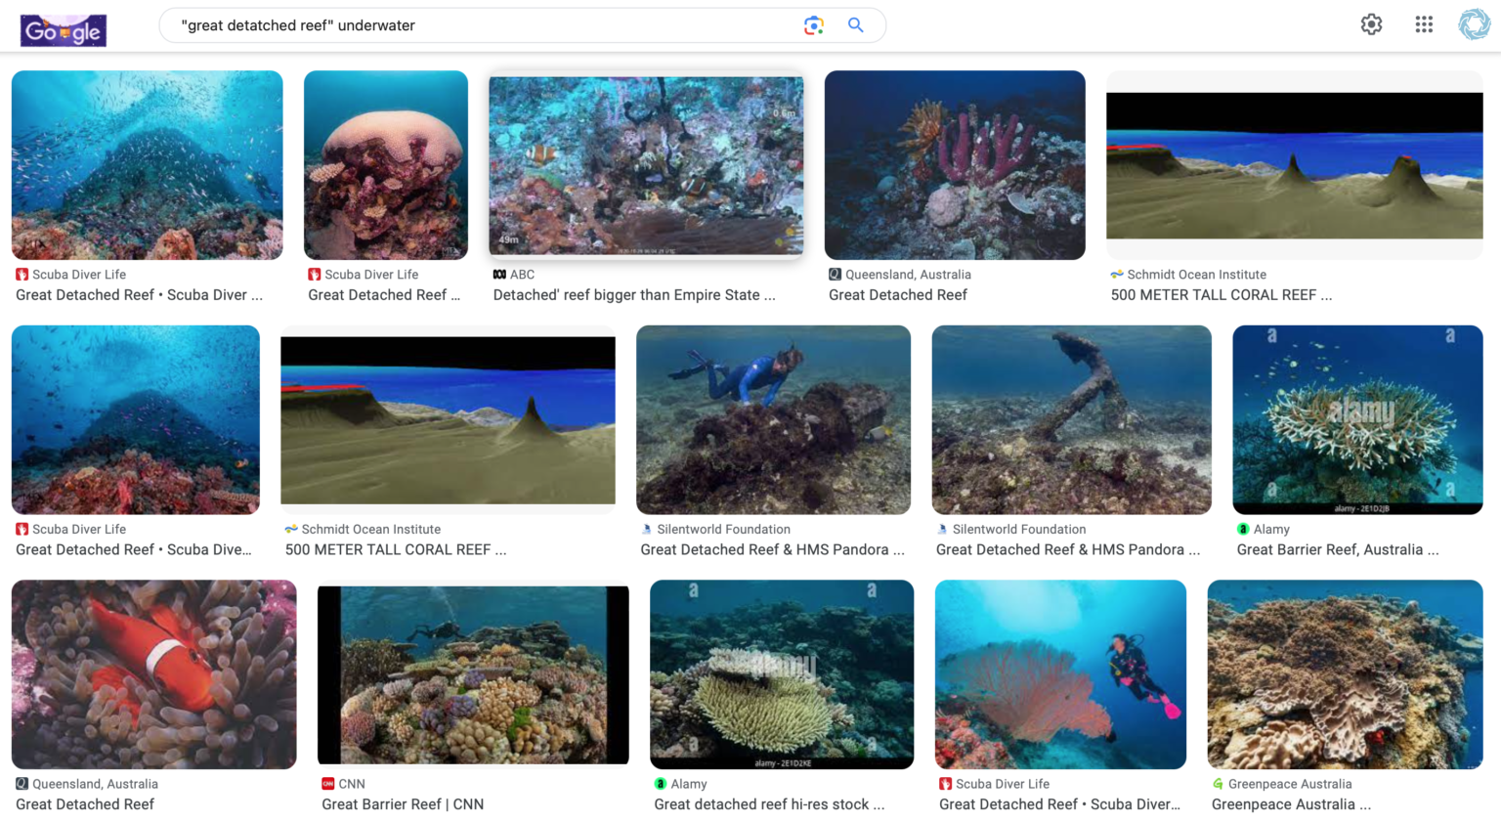This screenshot has height=822, width=1501.
Task: Open Google Lens image search
Action: (x=813, y=25)
